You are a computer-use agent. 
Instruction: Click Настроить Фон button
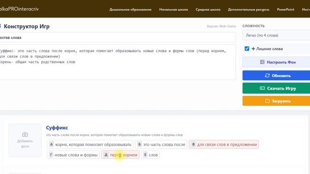pos(276,62)
